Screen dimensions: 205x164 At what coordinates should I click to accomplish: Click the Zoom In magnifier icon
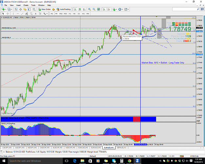90,9
